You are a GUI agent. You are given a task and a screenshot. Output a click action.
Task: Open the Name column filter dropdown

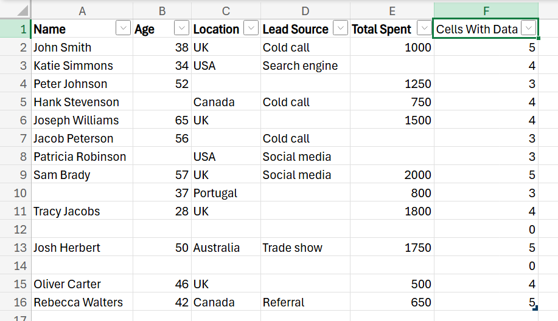(123, 29)
